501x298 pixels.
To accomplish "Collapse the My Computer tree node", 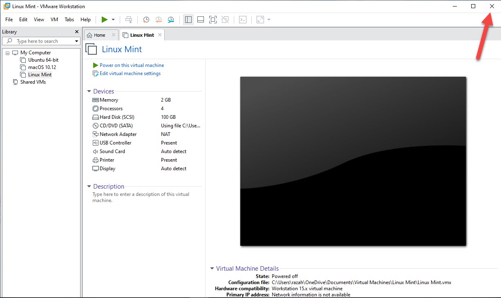I will click(x=8, y=53).
